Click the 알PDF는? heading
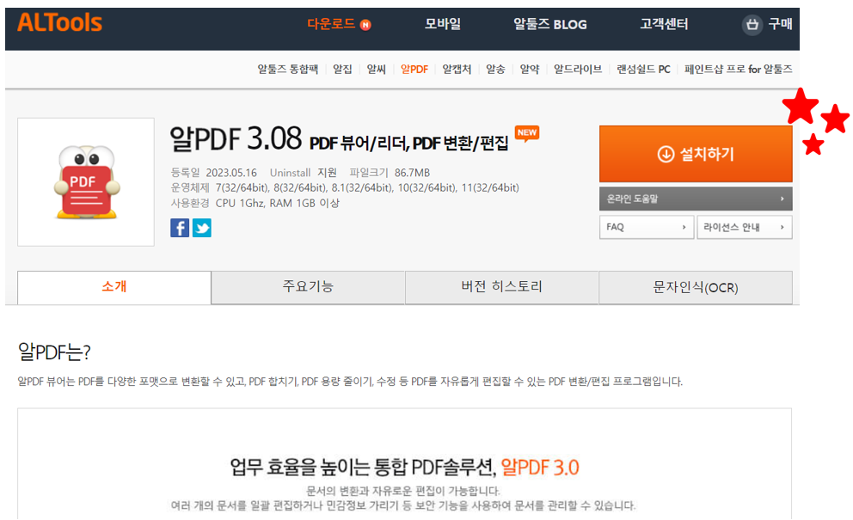 pyautogui.click(x=54, y=352)
